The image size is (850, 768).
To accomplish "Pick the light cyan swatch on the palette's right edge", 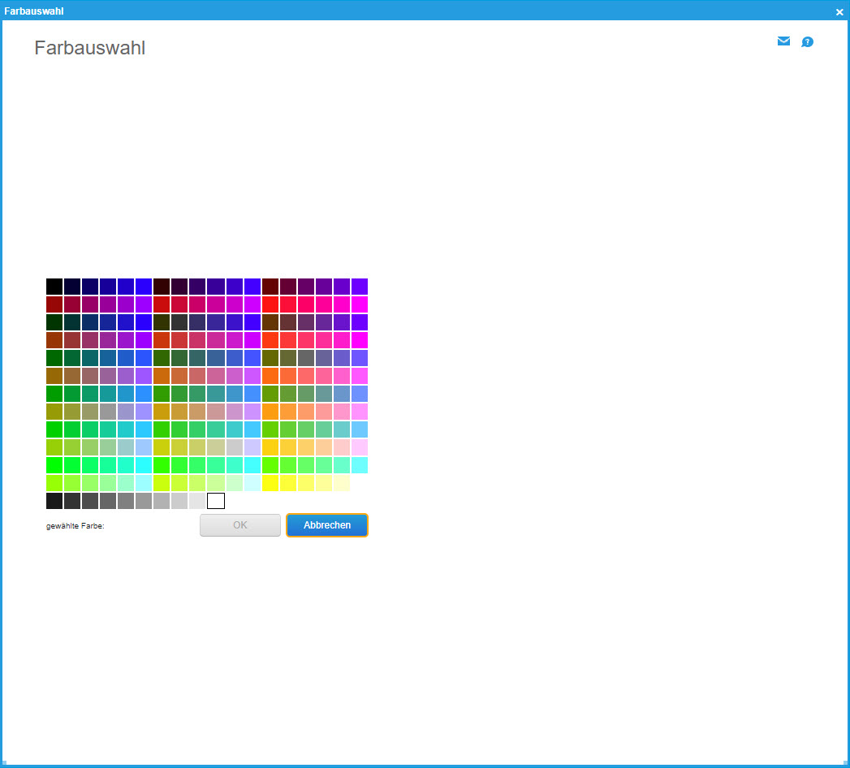I will [x=360, y=465].
